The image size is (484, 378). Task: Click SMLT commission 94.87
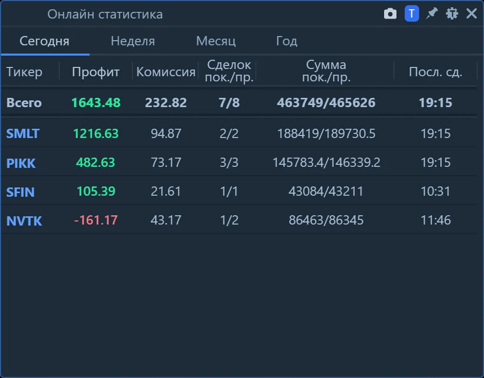166,134
